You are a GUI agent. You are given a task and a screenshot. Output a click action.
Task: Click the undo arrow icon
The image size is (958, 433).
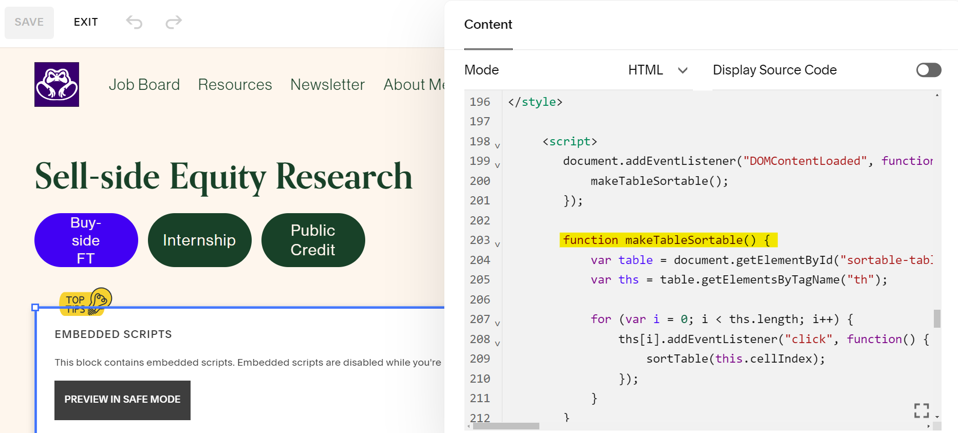134,22
